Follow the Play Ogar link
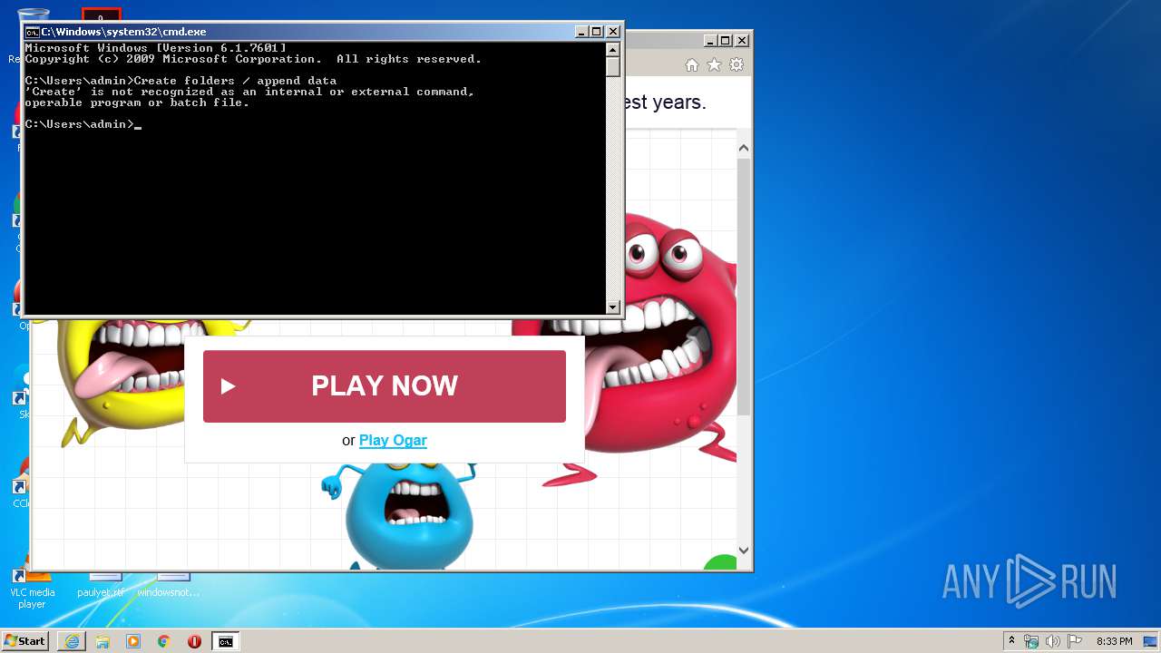1161x653 pixels. pos(393,441)
